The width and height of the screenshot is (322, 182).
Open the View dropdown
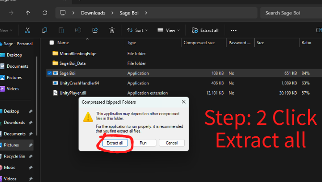tap(168, 30)
